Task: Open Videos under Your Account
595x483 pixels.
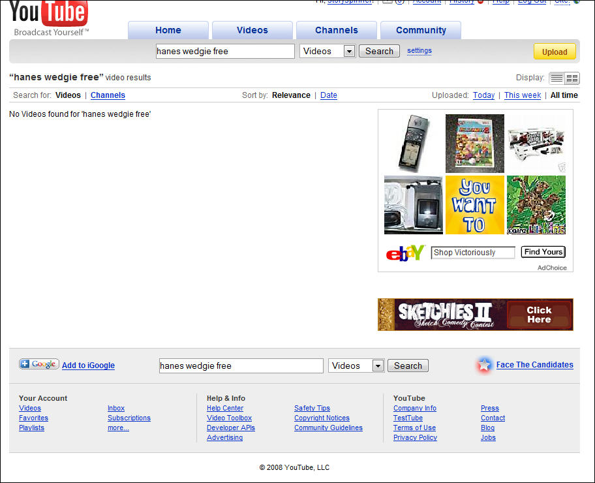Action: [x=30, y=408]
